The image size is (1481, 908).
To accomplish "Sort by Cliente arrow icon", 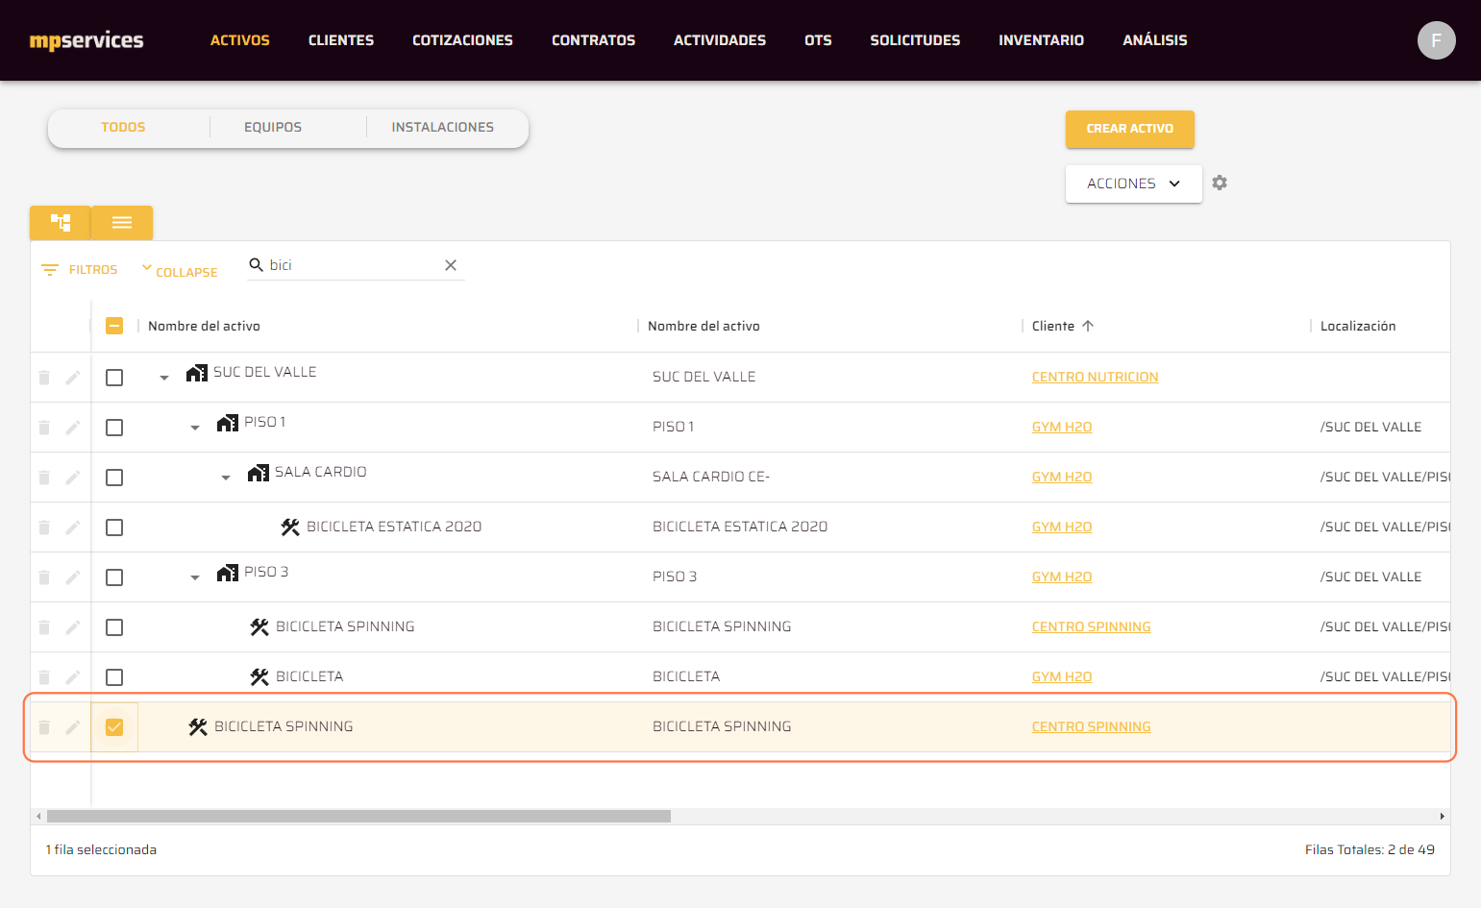I will [1088, 326].
